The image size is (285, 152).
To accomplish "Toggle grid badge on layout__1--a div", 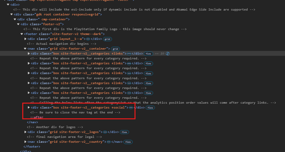I will 107,39.
